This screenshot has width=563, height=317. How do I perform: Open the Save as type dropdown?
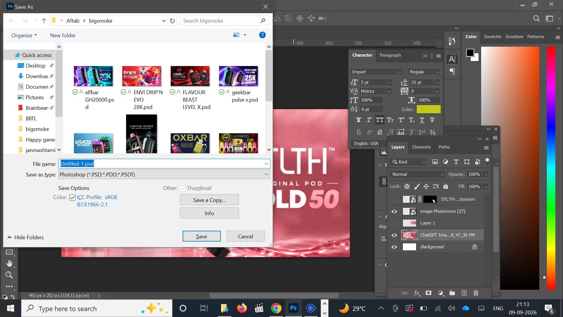tap(164, 174)
